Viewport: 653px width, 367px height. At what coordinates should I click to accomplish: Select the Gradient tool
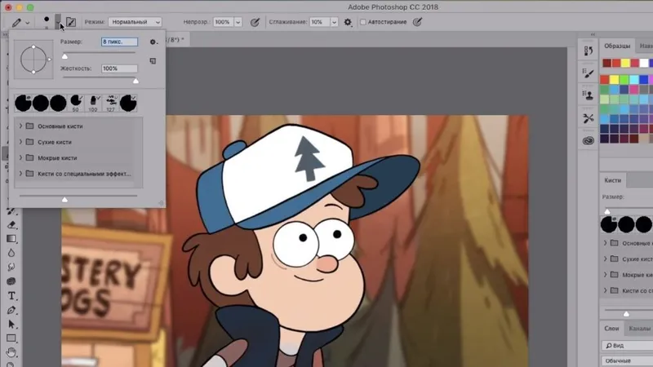pyautogui.click(x=11, y=239)
